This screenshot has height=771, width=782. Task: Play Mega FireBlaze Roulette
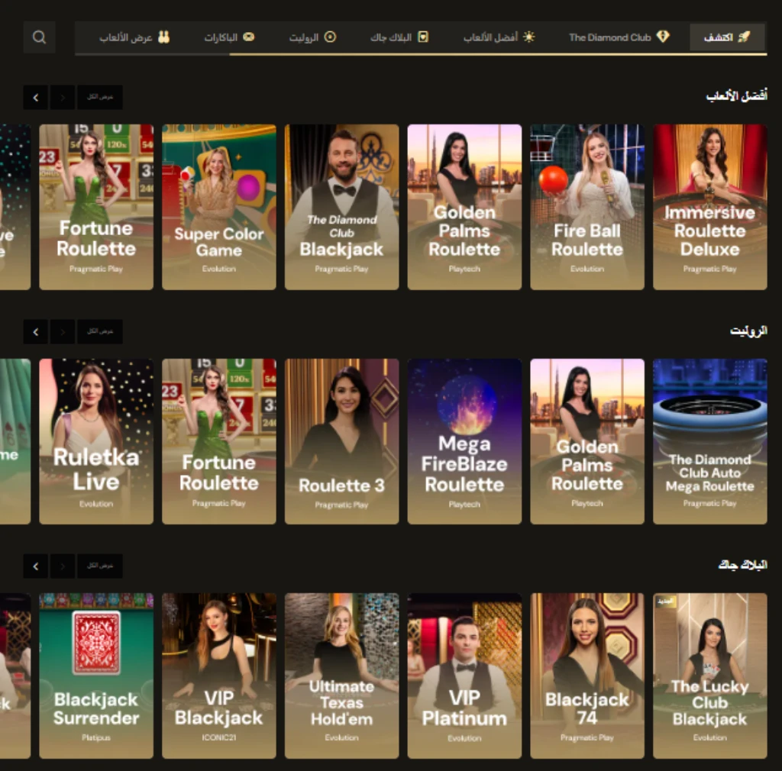pyautogui.click(x=464, y=441)
